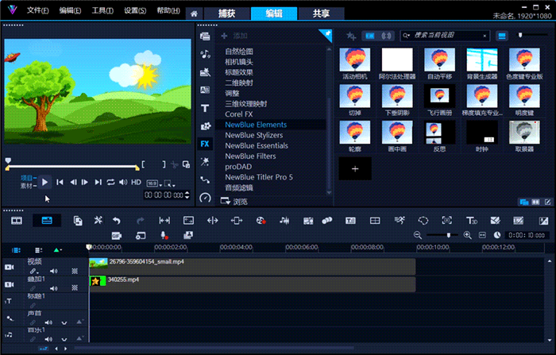
Task: Click the 浏览 browse button
Action: pos(234,202)
